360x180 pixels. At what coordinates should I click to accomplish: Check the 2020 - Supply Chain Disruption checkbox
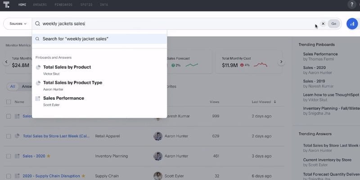click(x=9, y=176)
